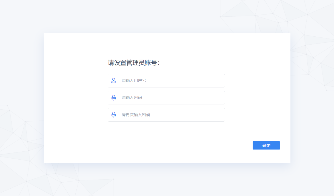Click the shield lock icon beside confirm password

(114, 115)
